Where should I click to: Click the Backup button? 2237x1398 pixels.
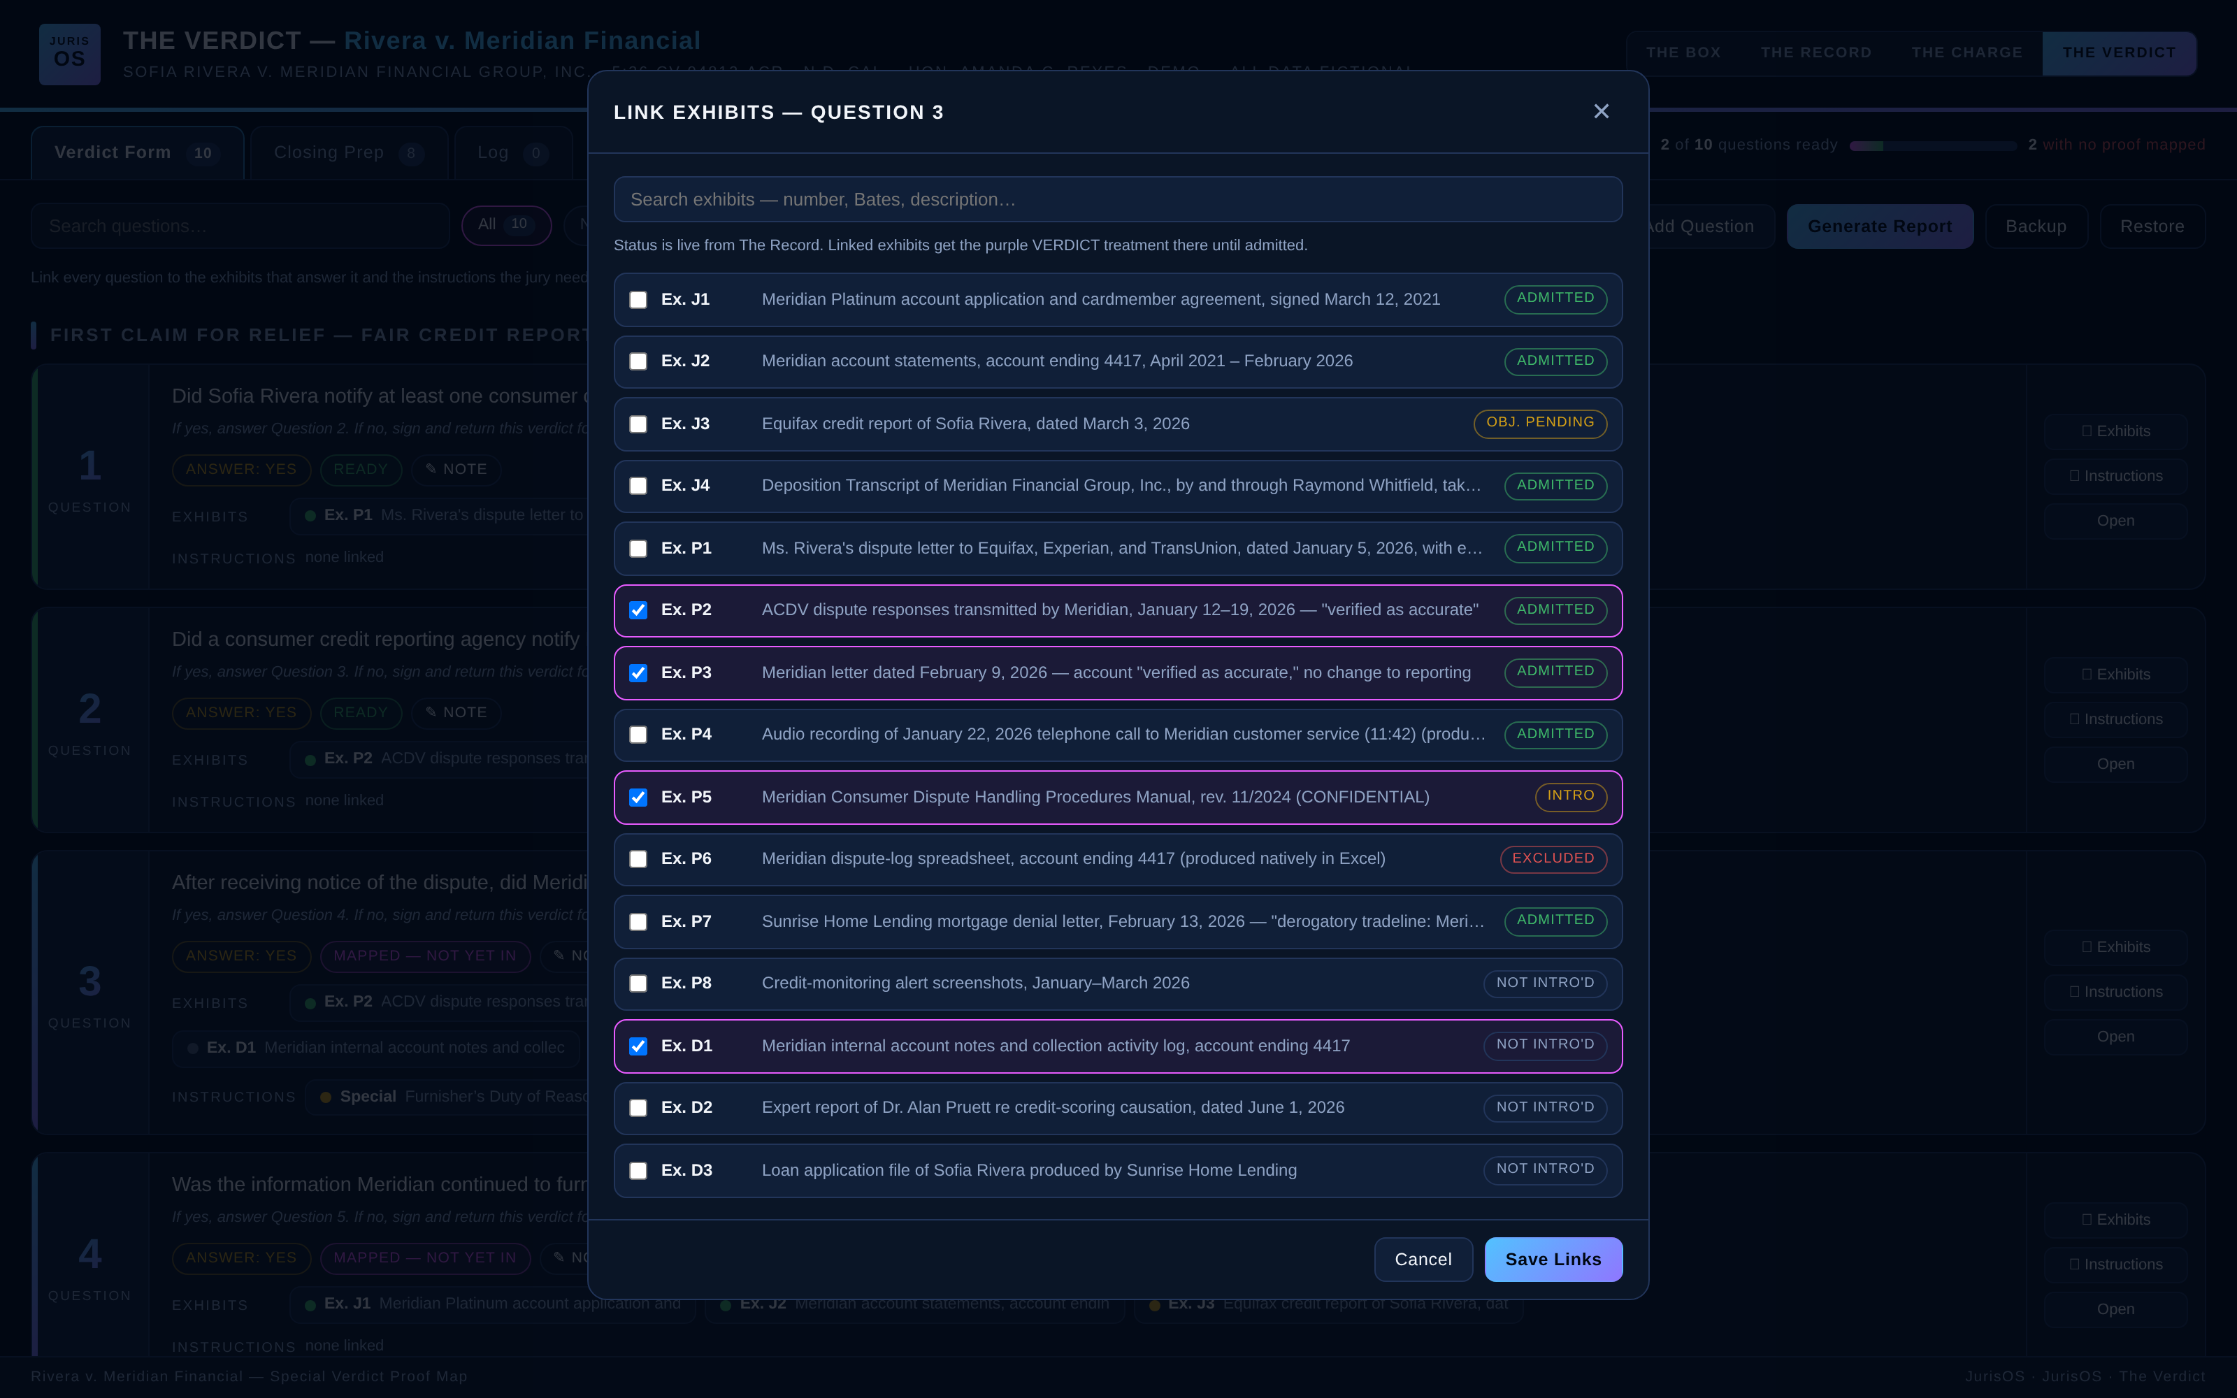point(2036,226)
